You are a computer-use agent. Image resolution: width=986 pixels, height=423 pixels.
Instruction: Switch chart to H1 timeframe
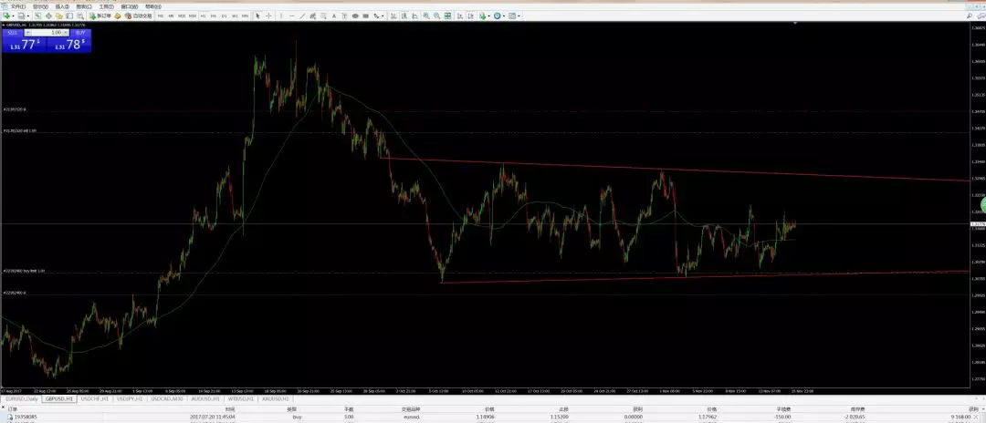pos(203,15)
